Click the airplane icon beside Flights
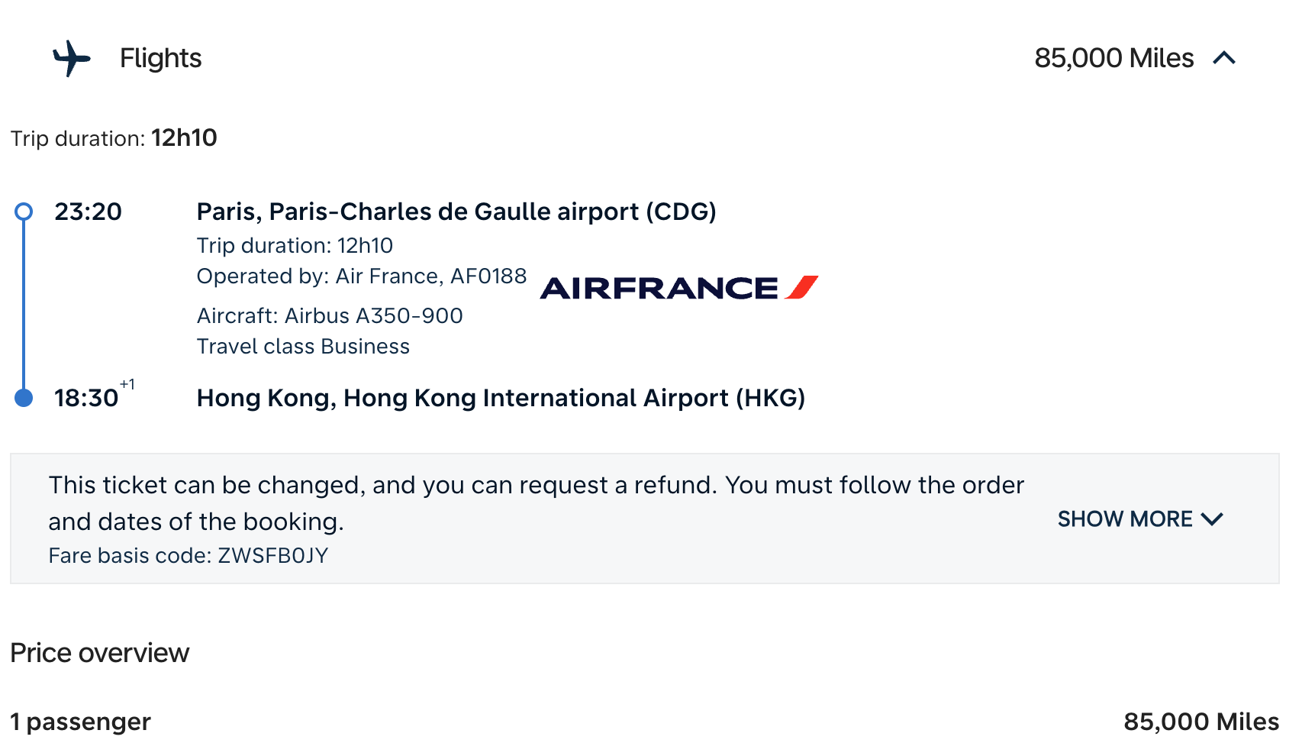Viewport: 1302px width, 756px height. [72, 58]
